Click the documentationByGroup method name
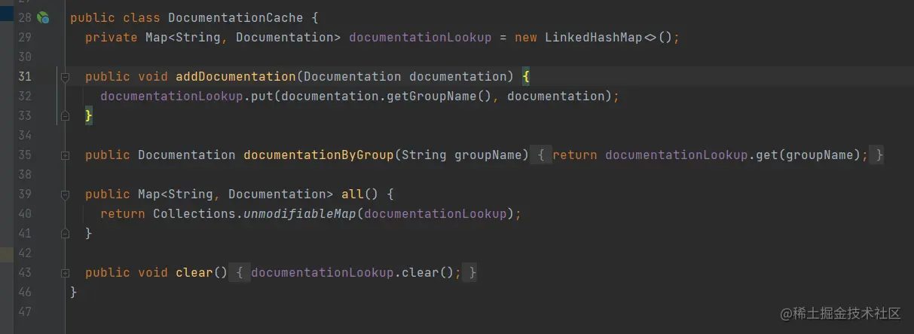The height and width of the screenshot is (334, 914). pos(318,155)
